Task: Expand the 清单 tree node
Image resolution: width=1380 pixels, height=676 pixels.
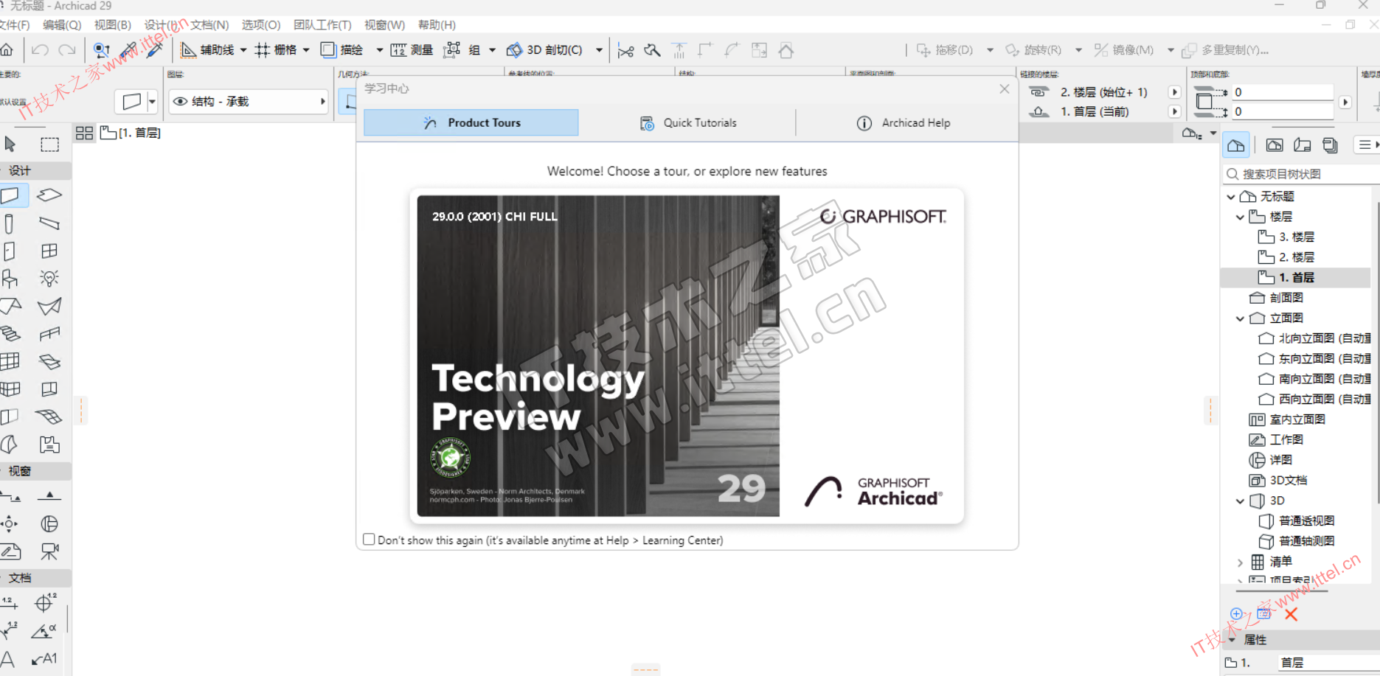Action: (1240, 562)
